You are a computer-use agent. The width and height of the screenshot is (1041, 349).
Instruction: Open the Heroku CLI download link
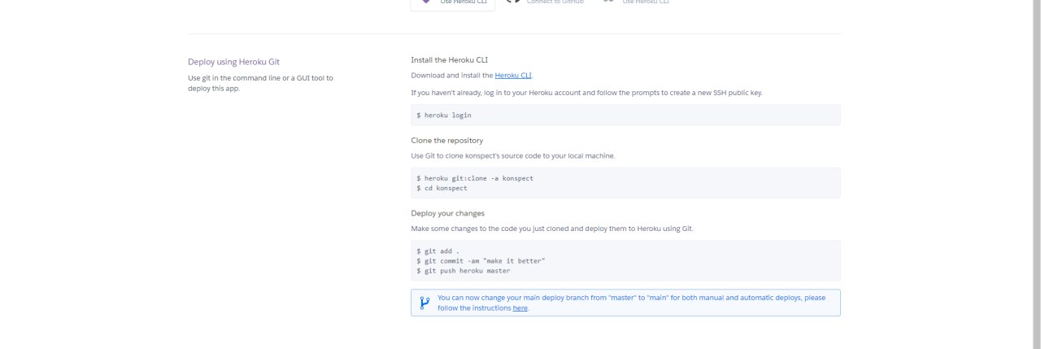513,75
